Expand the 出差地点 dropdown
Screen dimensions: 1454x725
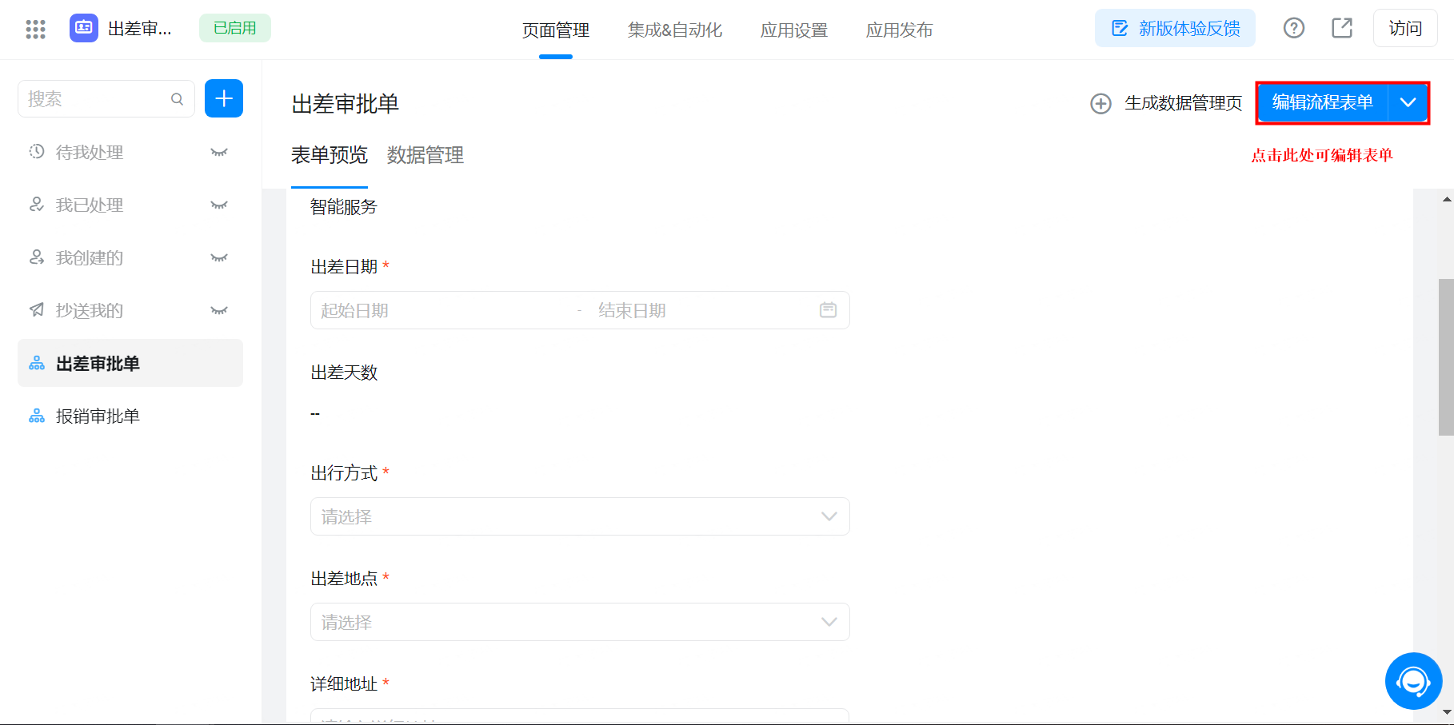[829, 623]
